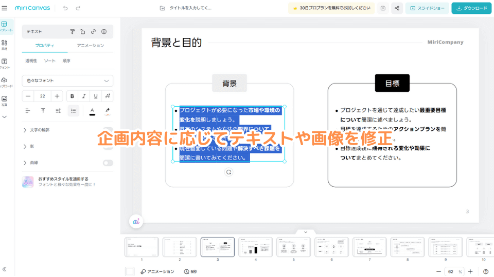This screenshot has width=494, height=277.
Task: Decrease font size with minus button
Action: click(28, 96)
